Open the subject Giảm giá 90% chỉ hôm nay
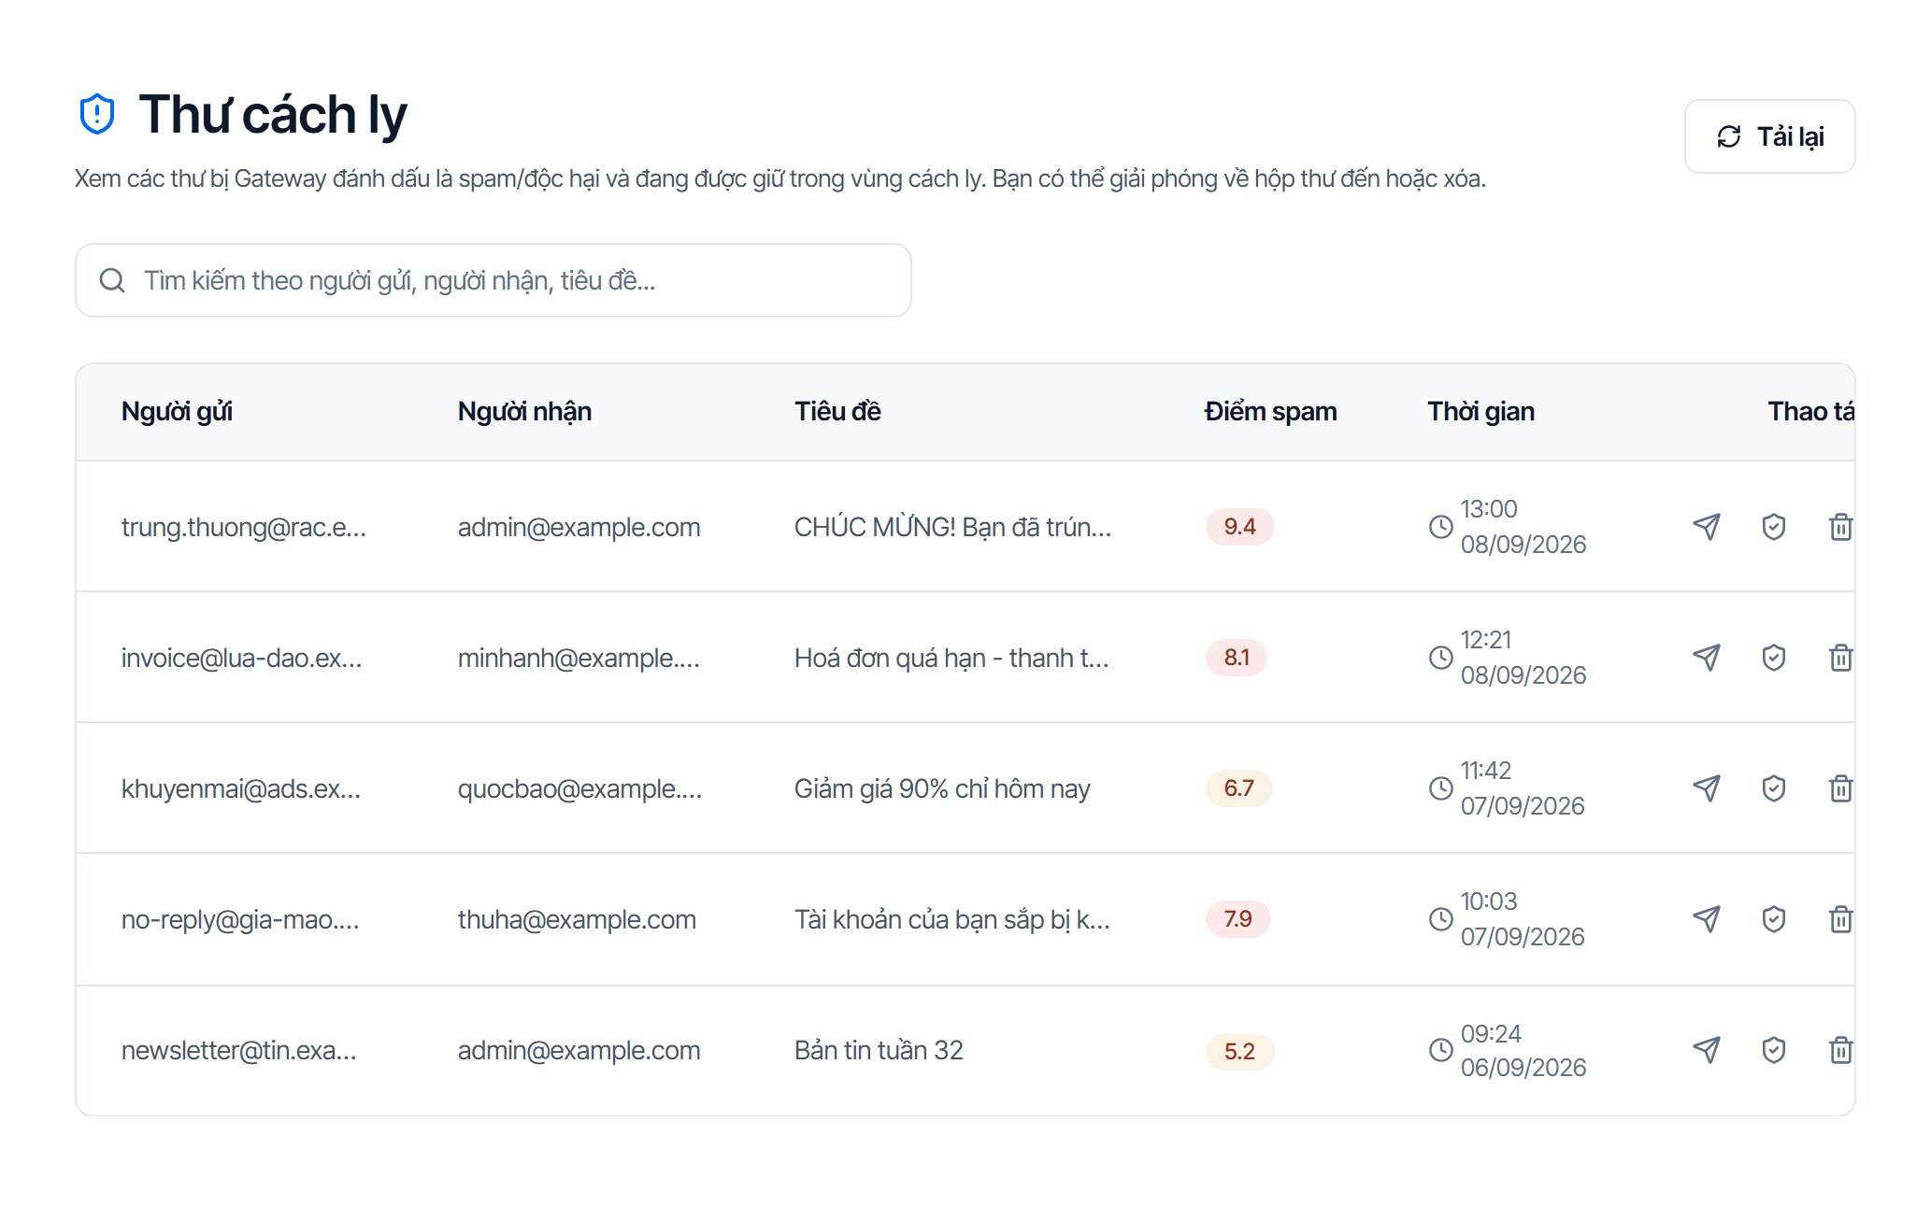Viewport: 1931px width, 1206px height. tap(942, 788)
